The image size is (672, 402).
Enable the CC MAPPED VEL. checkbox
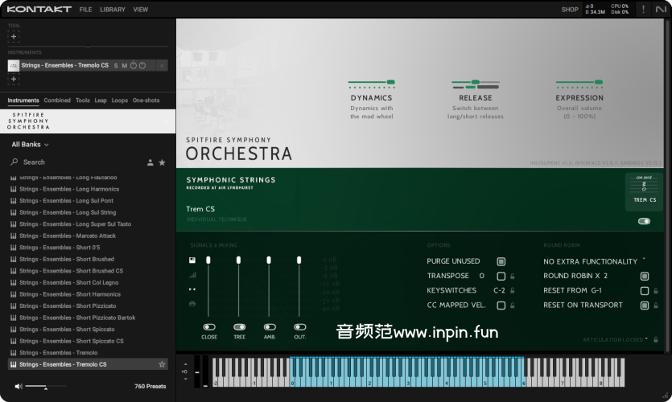[501, 306]
